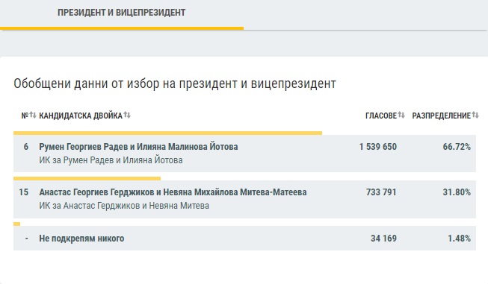The image size is (488, 284).
Task: Sort by Кандидатска двойка arrows icon
Action: pos(127,115)
